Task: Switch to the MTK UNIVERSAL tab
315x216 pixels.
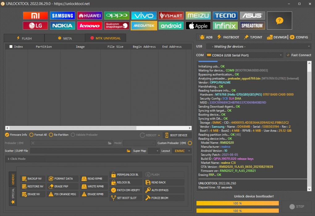Action: 106,38
